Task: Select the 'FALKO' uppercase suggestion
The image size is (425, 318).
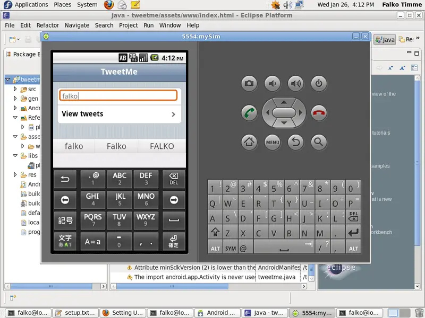Action: 162,146
